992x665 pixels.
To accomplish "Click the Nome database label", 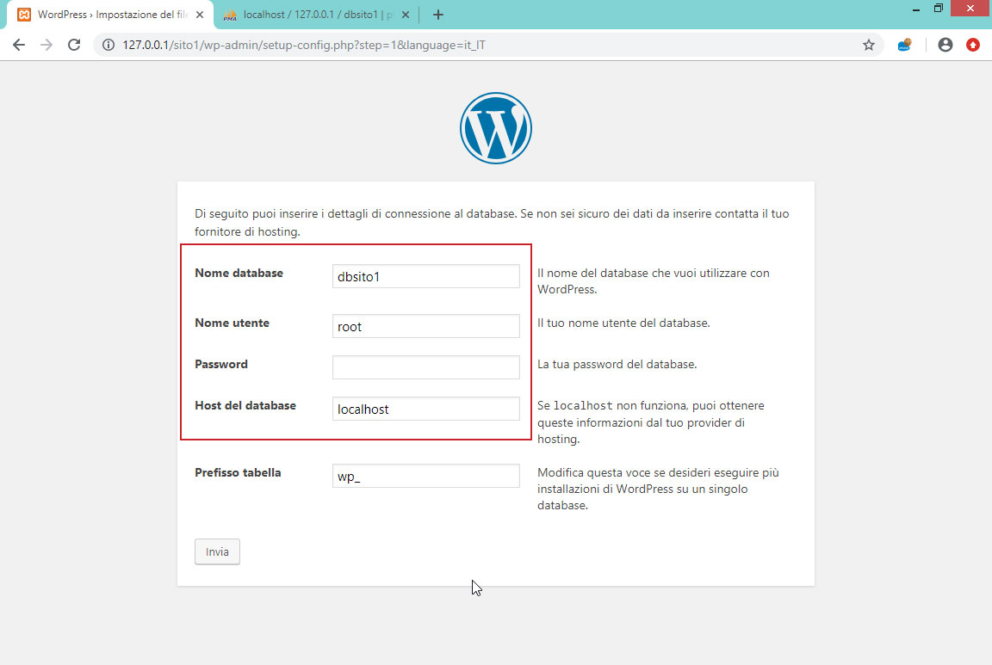I will 239,273.
